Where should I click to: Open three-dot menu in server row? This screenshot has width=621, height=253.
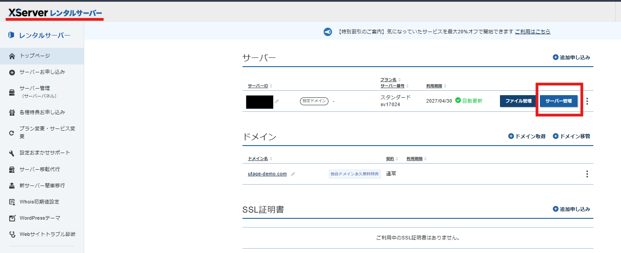coord(587,101)
